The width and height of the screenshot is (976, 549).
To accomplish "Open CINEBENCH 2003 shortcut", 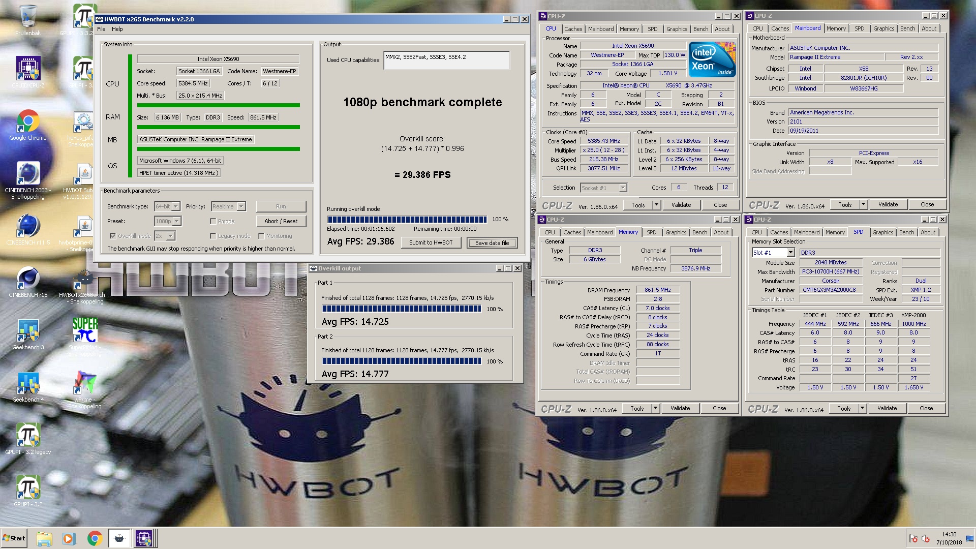I will (28, 180).
